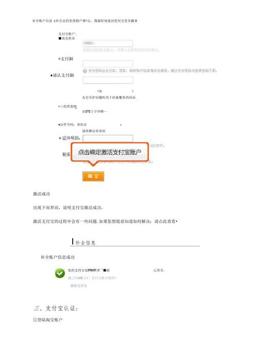Click the orange 确定 confirm button
The image size is (256, 362).
point(93,176)
